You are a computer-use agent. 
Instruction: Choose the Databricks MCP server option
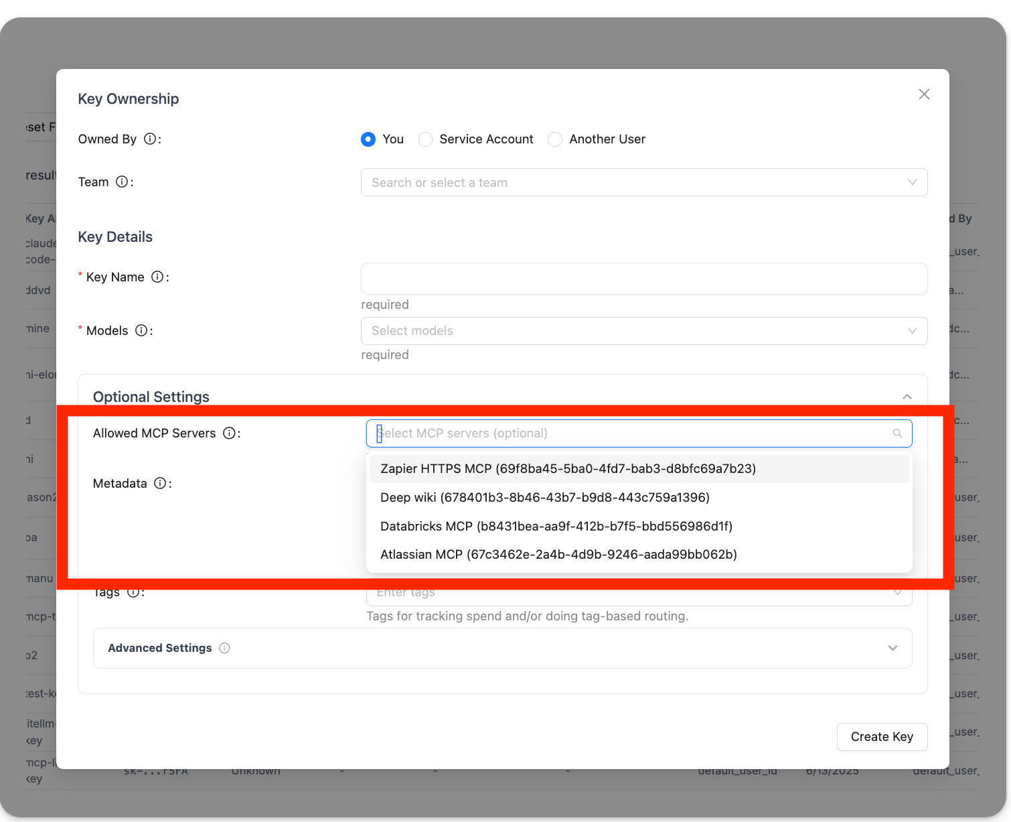[x=556, y=527]
